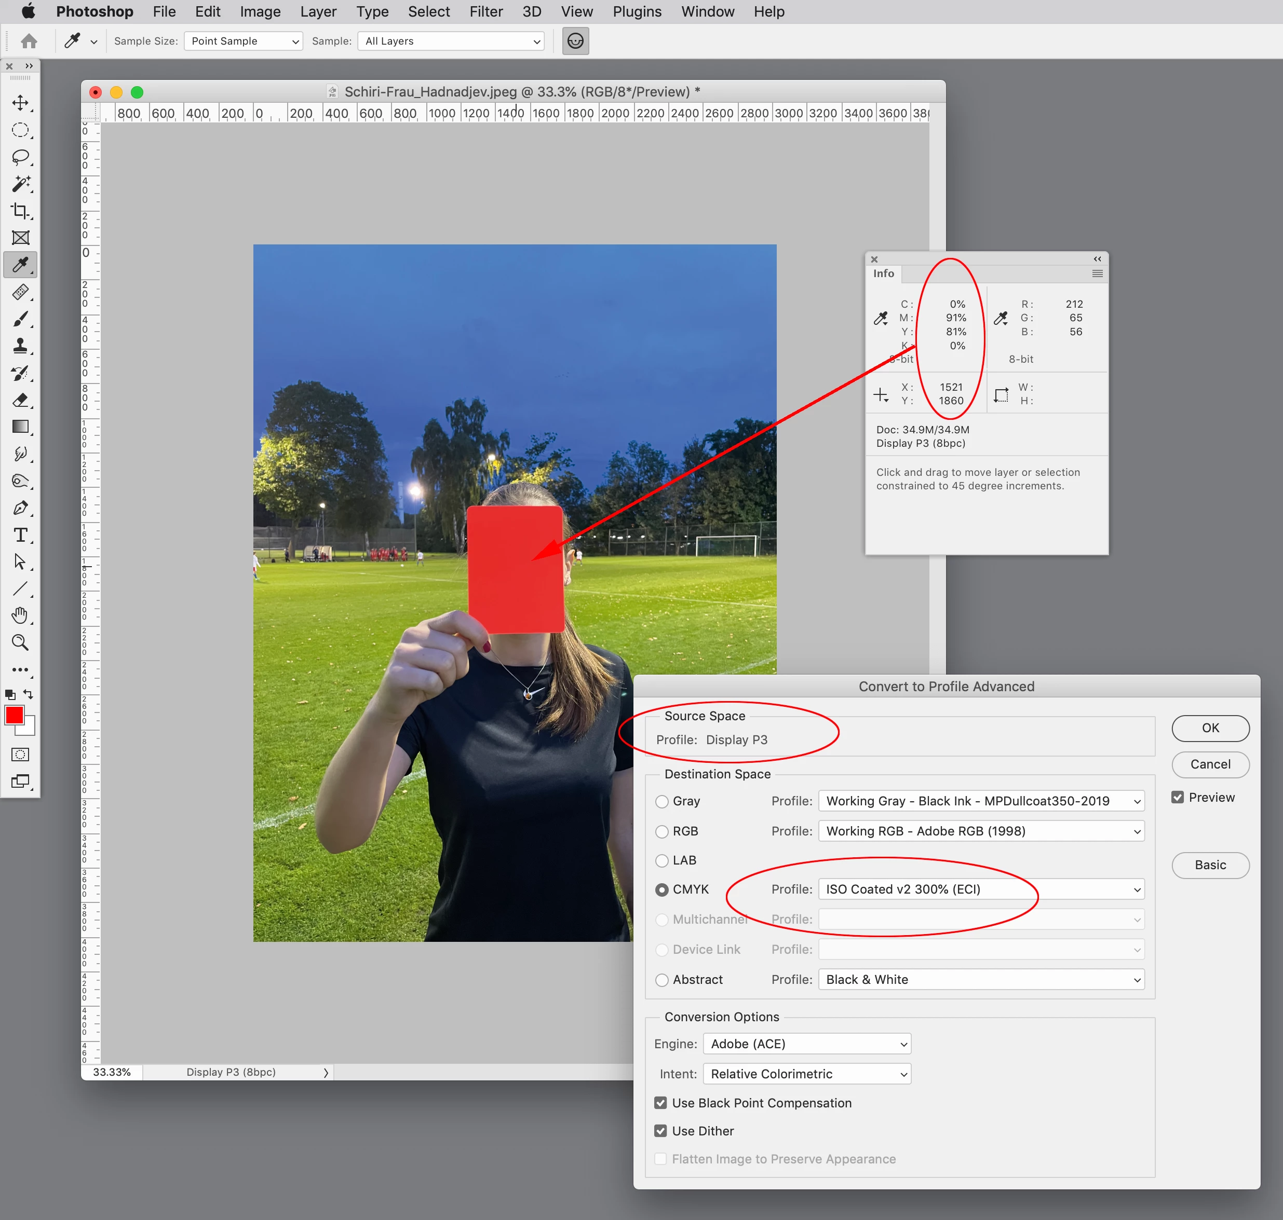
Task: Open the Image menu
Action: tap(260, 12)
